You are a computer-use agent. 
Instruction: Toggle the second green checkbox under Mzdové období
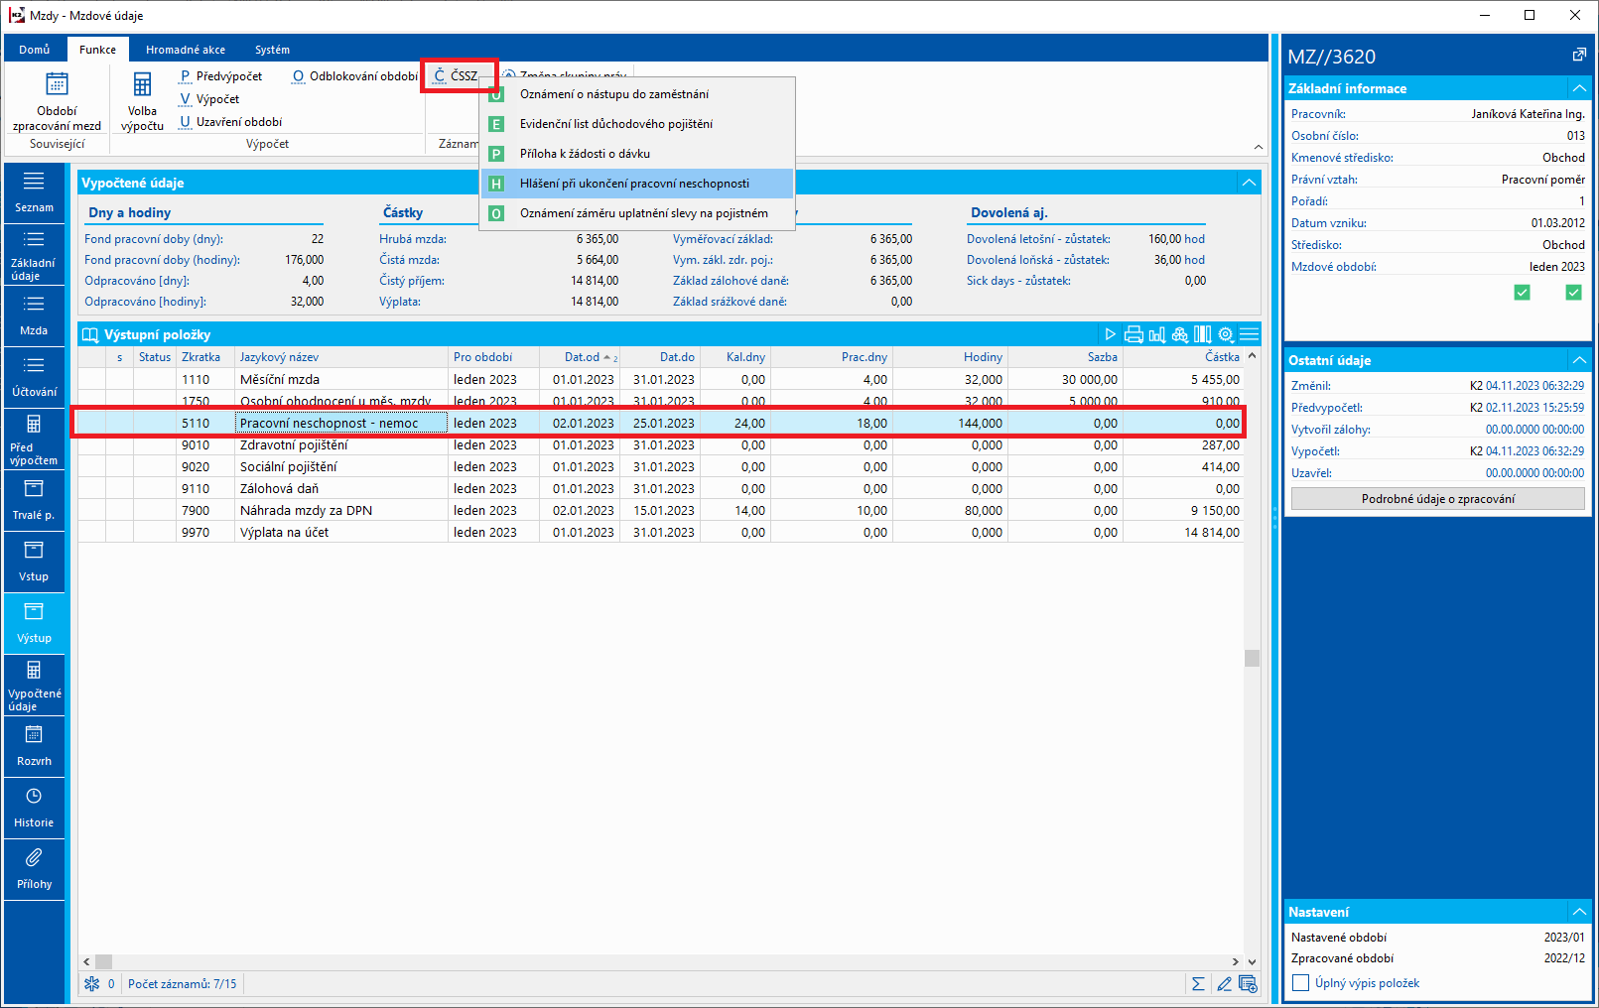pyautogui.click(x=1573, y=292)
